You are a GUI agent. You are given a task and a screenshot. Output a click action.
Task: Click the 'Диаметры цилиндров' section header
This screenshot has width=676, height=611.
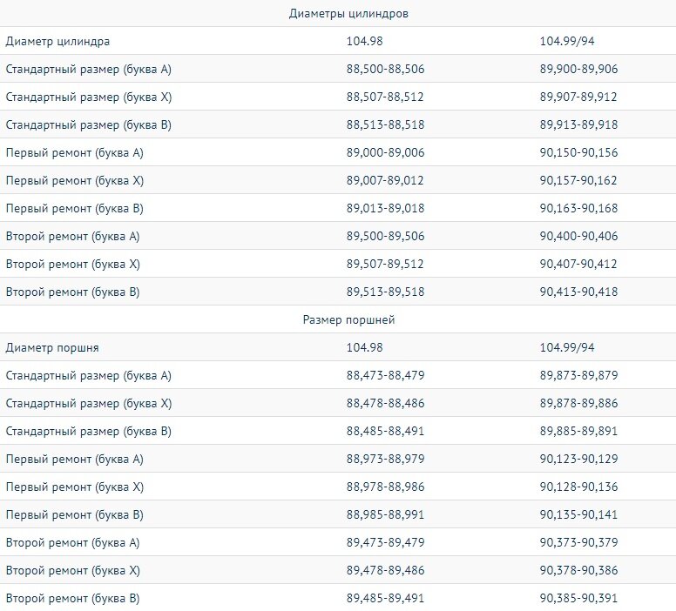click(x=348, y=13)
